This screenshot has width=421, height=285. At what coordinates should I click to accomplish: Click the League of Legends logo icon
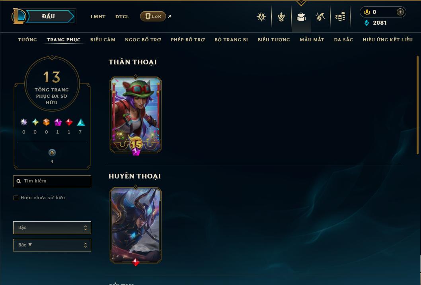pyautogui.click(x=19, y=16)
